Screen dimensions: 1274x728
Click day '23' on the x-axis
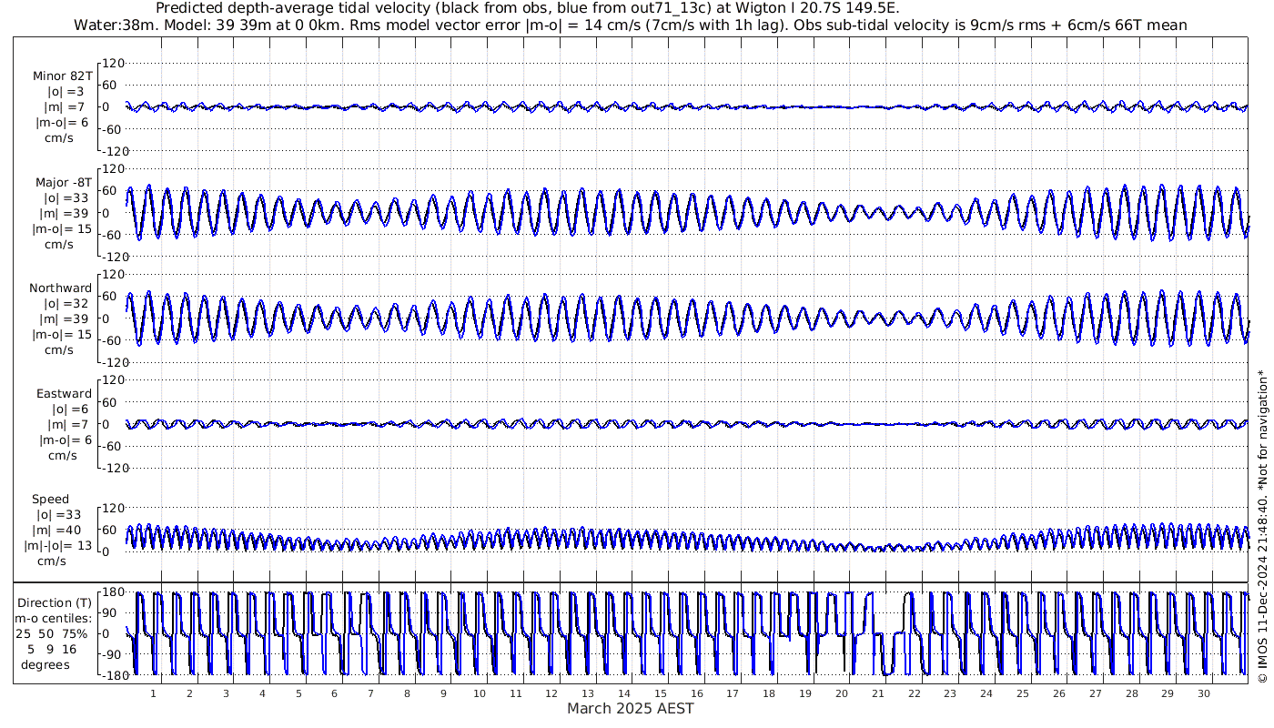(950, 693)
